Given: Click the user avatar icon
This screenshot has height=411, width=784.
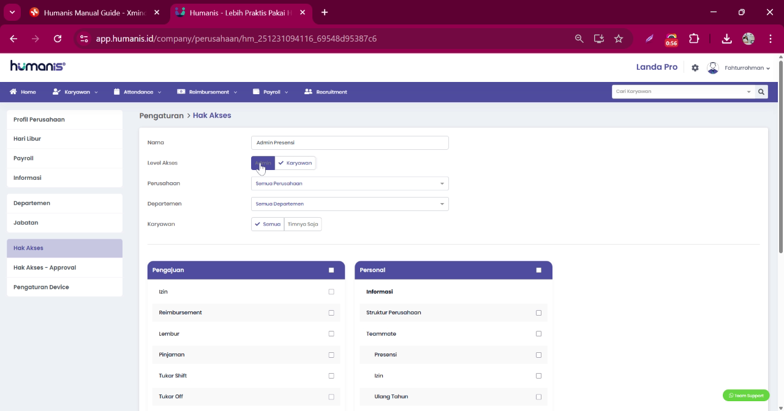Looking at the screenshot, I should pyautogui.click(x=712, y=67).
